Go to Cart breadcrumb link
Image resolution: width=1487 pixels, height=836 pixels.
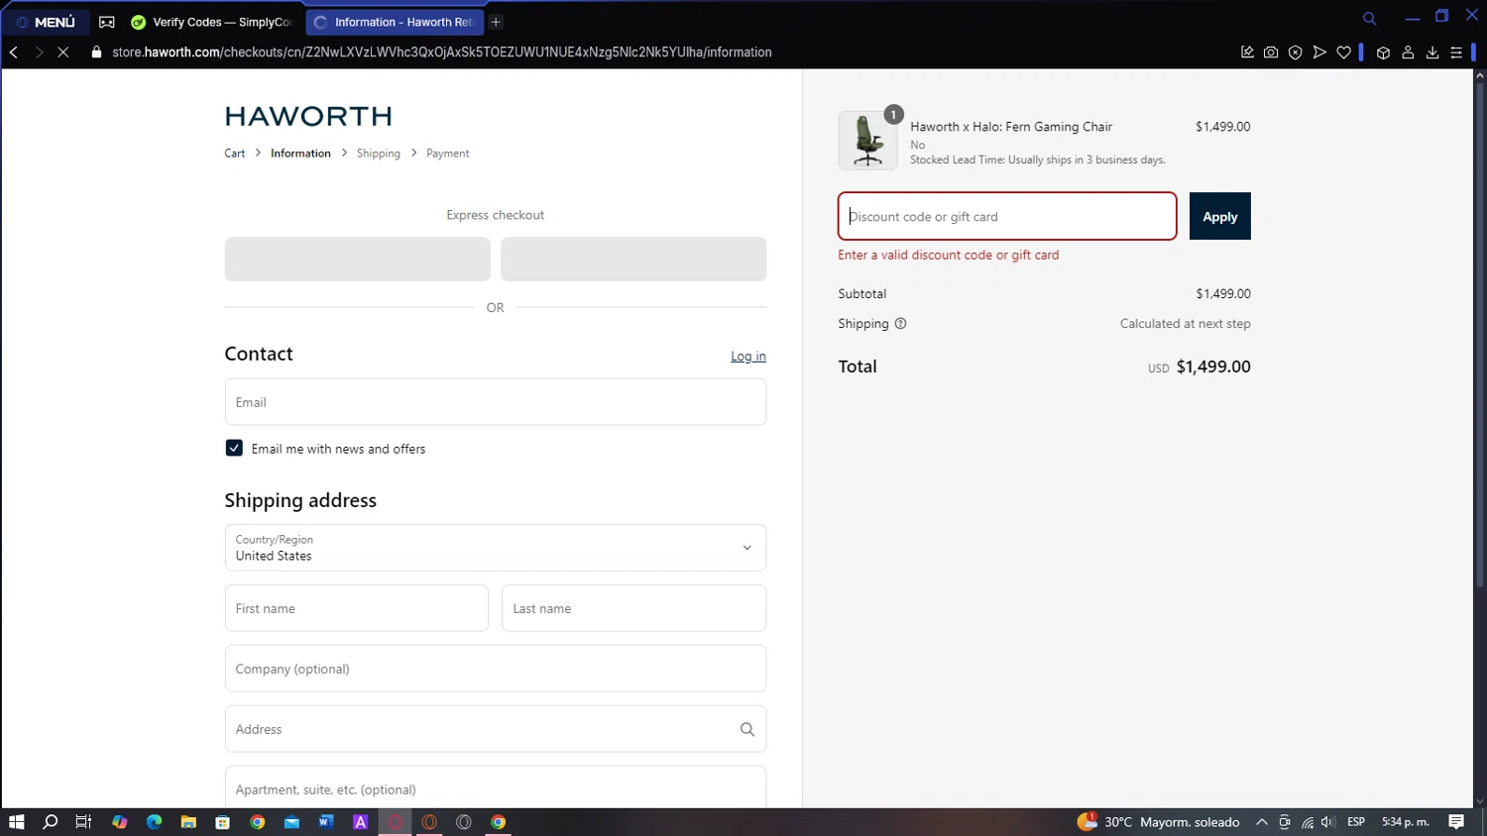click(235, 154)
